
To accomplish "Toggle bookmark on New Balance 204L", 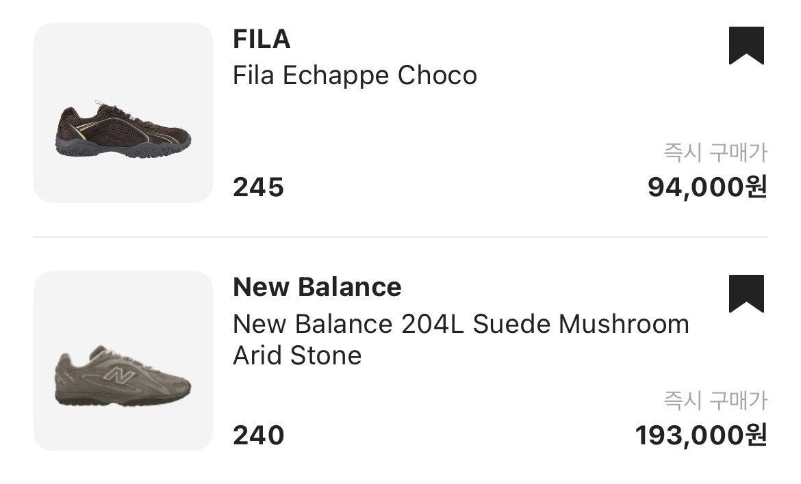I will pos(746,294).
